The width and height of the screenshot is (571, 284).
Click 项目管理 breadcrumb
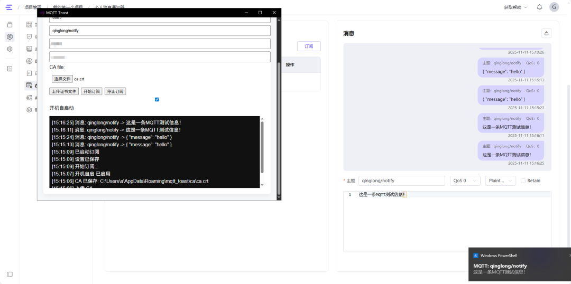tap(33, 7)
